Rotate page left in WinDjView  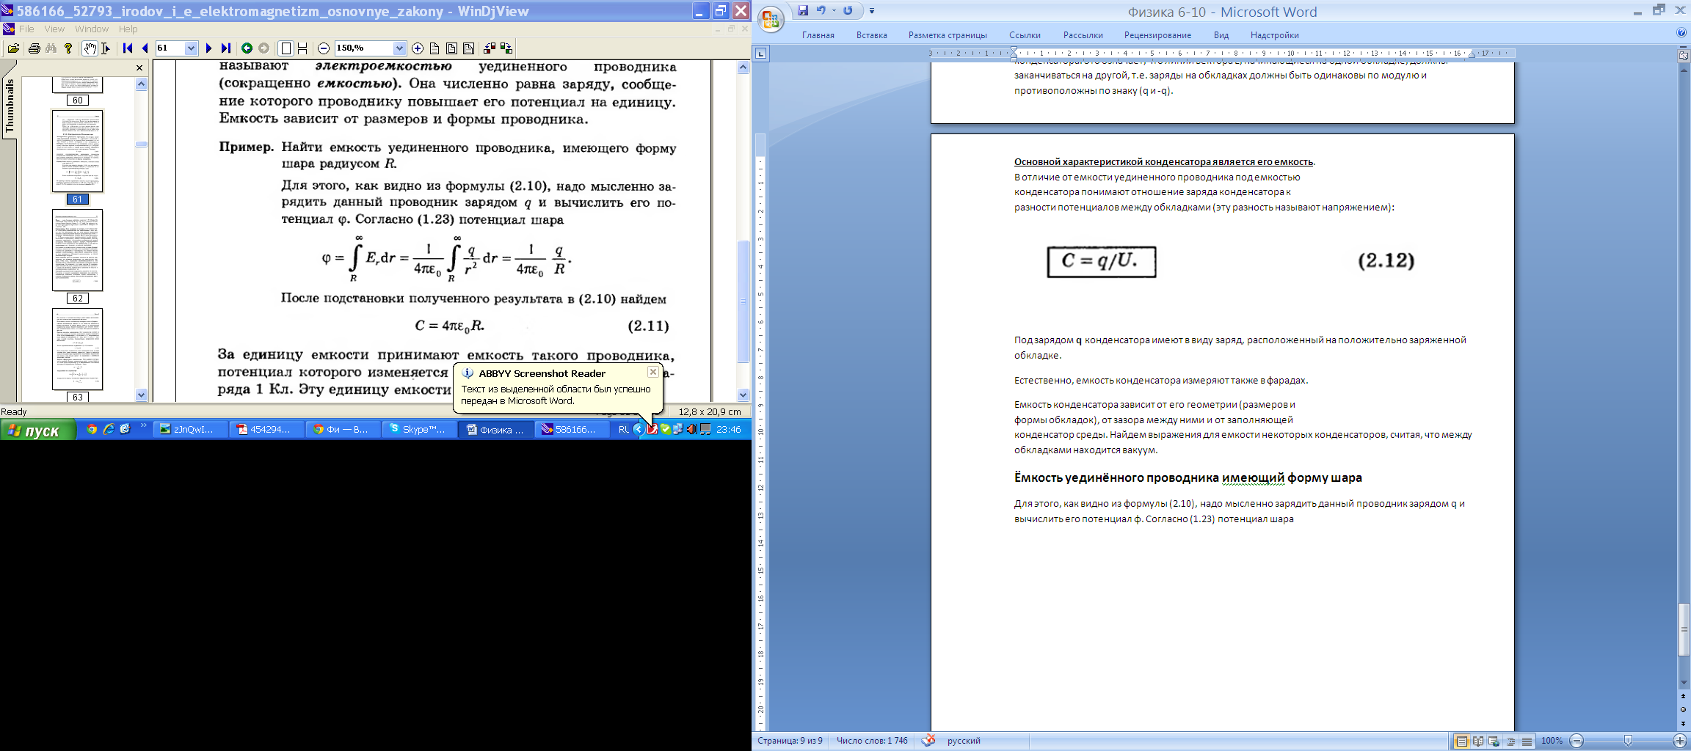click(x=490, y=48)
